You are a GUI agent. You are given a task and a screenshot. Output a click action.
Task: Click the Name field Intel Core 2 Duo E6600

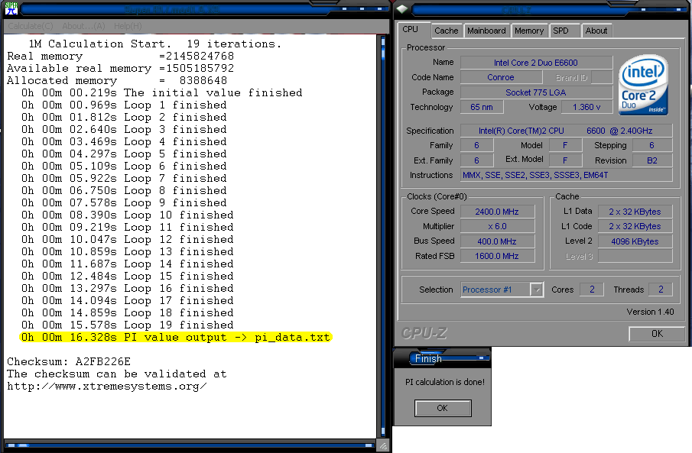point(536,63)
